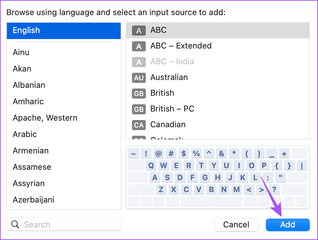The height and width of the screenshot is (240, 318).
Task: Click the ABC – Extended badge icon
Action: 139,46
